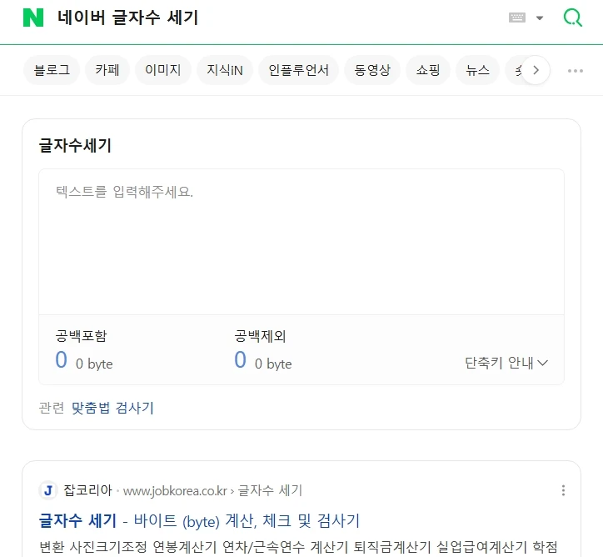Viewport: 603px width, 557px height.
Task: Select the 쇼핑 tab
Action: [x=428, y=70]
